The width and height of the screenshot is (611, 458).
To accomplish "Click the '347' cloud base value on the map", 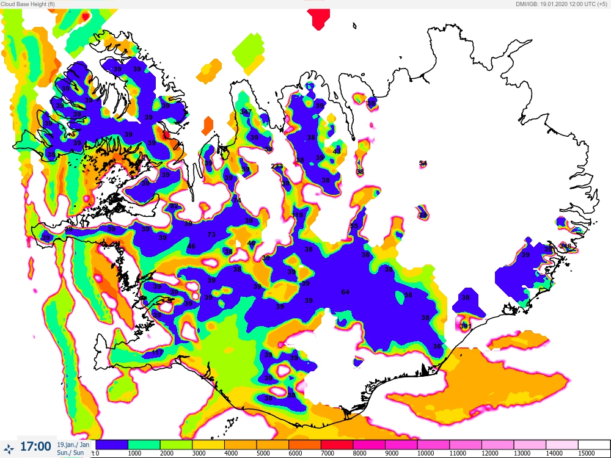I will tap(246, 111).
